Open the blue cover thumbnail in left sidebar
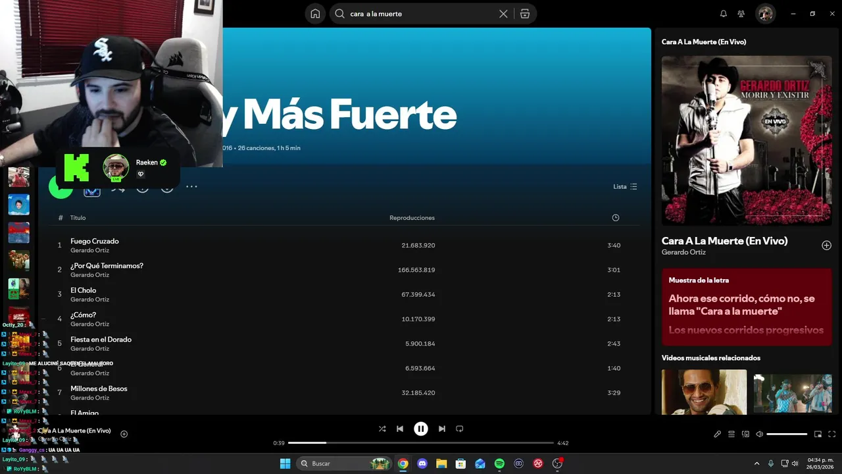This screenshot has width=842, height=474. pyautogui.click(x=18, y=205)
